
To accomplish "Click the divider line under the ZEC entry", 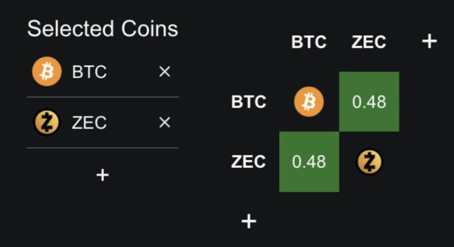I will pos(103,148).
